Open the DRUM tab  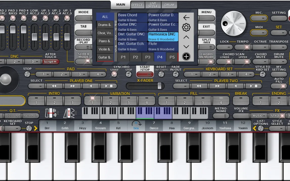(169, 5)
